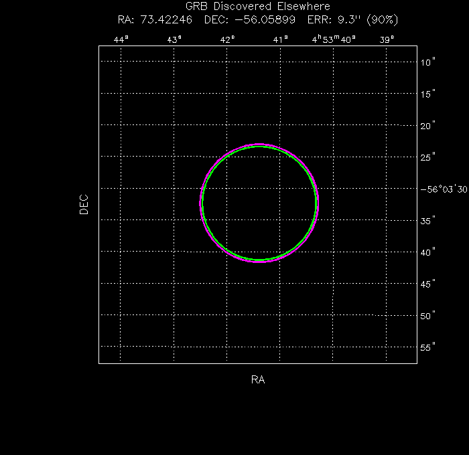469x455 pixels.
Task: Click the 10" declination tick label
Action: coord(427,62)
